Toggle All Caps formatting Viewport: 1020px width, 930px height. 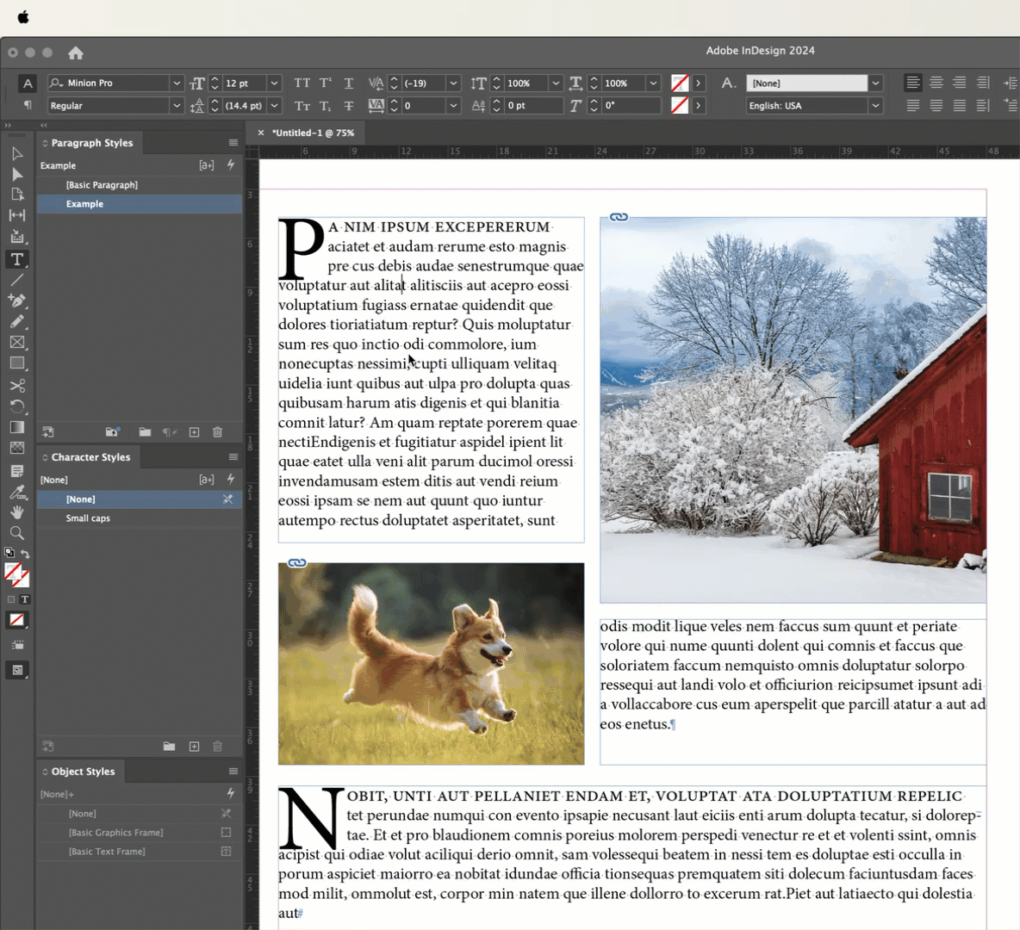click(x=302, y=84)
